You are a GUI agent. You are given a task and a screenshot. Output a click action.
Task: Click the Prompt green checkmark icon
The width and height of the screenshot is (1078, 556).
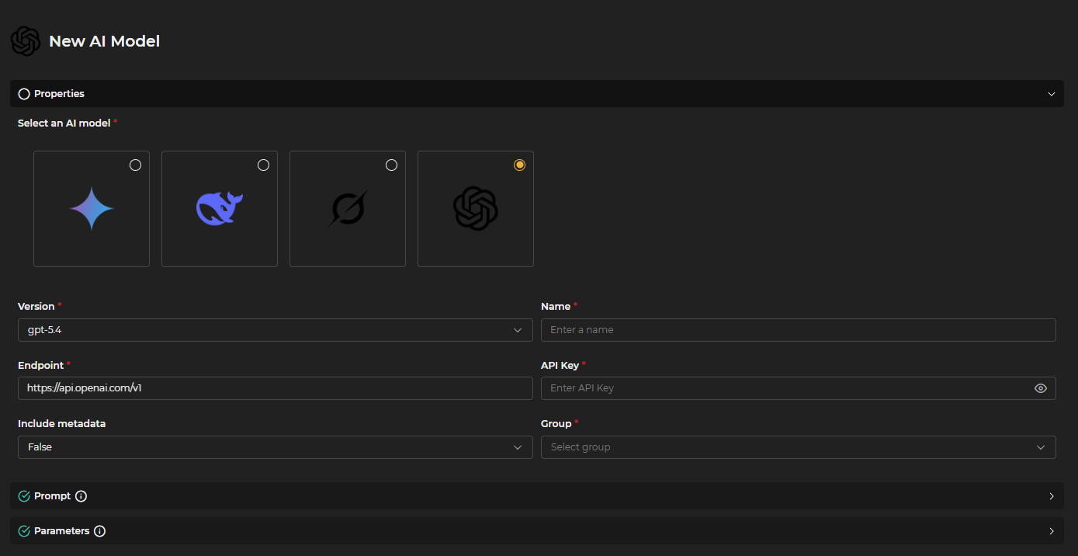(24, 496)
